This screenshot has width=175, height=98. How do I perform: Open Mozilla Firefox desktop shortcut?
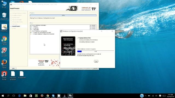(x=4, y=64)
